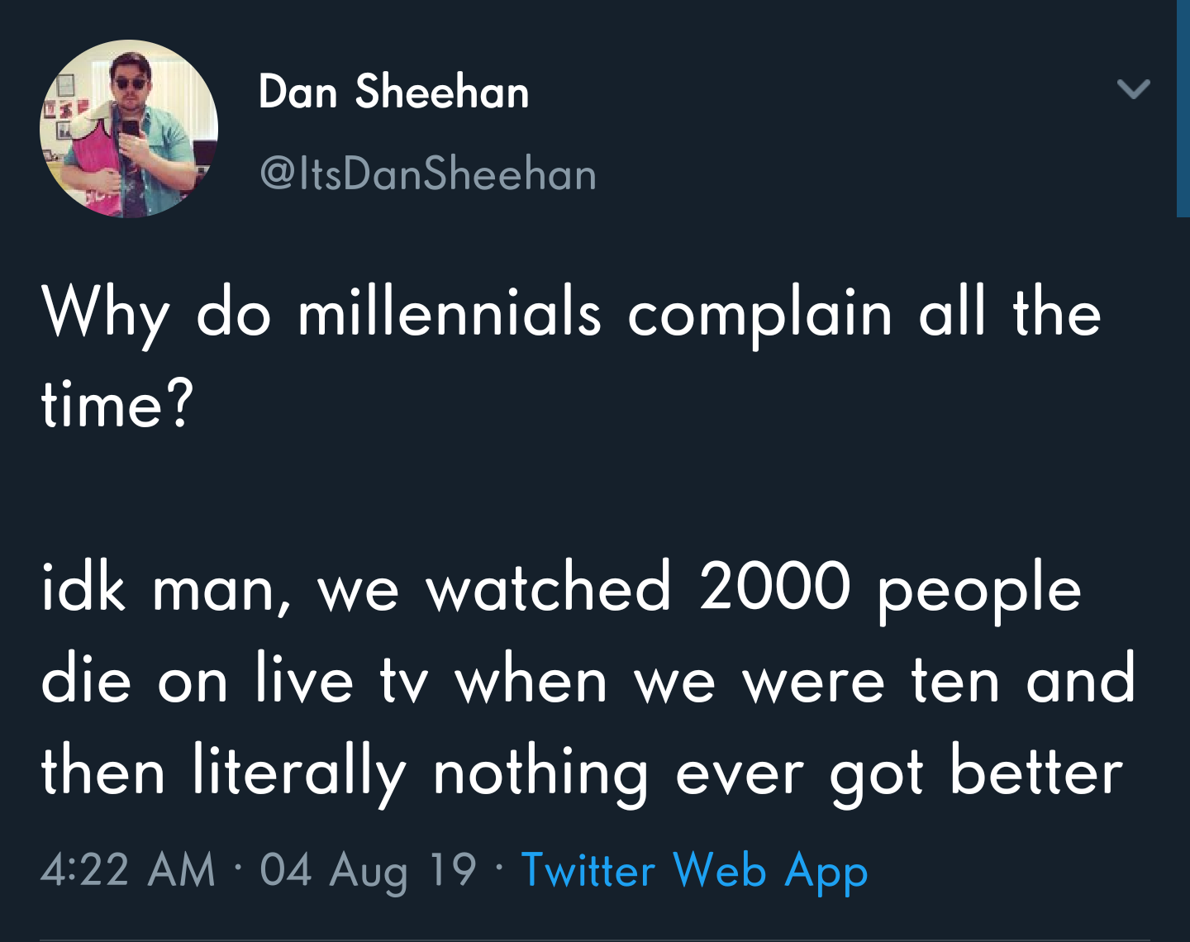Click the word "complain" in the tweet
The width and height of the screenshot is (1190, 942).
pyautogui.click(x=760, y=316)
